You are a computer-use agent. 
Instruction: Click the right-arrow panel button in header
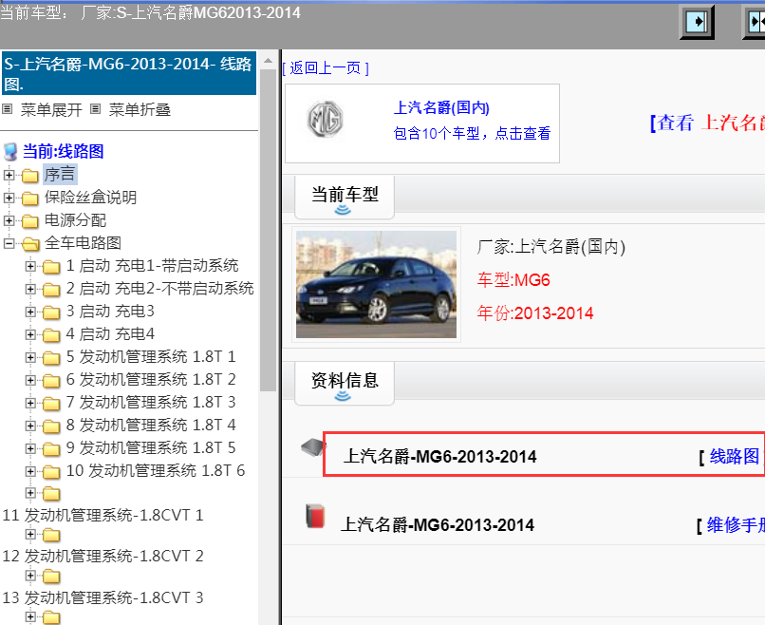pyautogui.click(x=697, y=22)
